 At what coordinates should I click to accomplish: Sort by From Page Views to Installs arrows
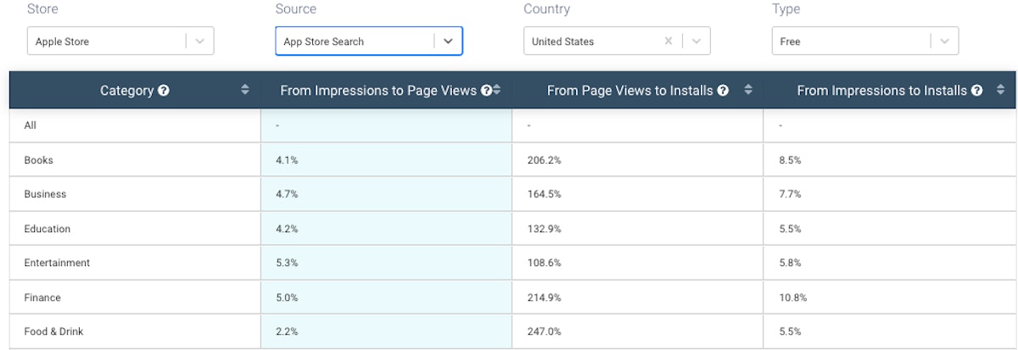click(747, 90)
